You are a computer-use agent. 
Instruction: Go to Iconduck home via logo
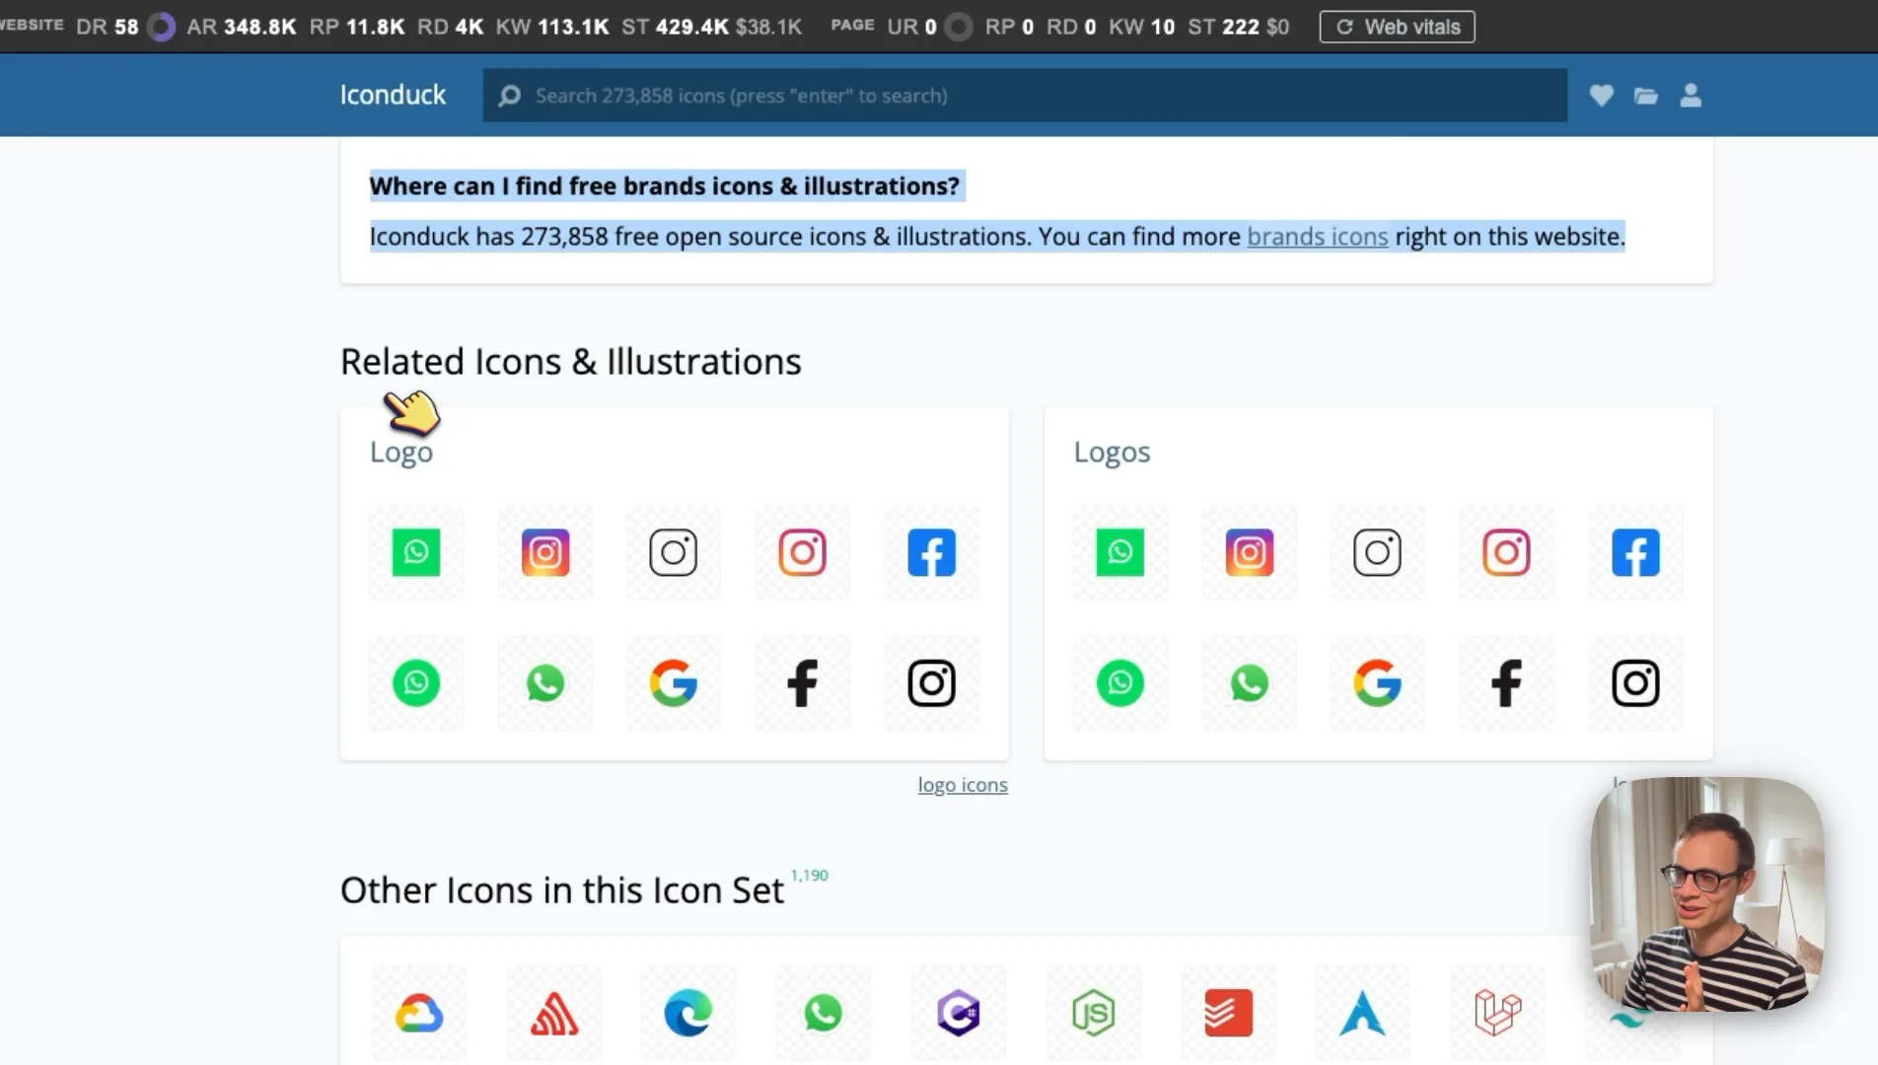(x=393, y=95)
